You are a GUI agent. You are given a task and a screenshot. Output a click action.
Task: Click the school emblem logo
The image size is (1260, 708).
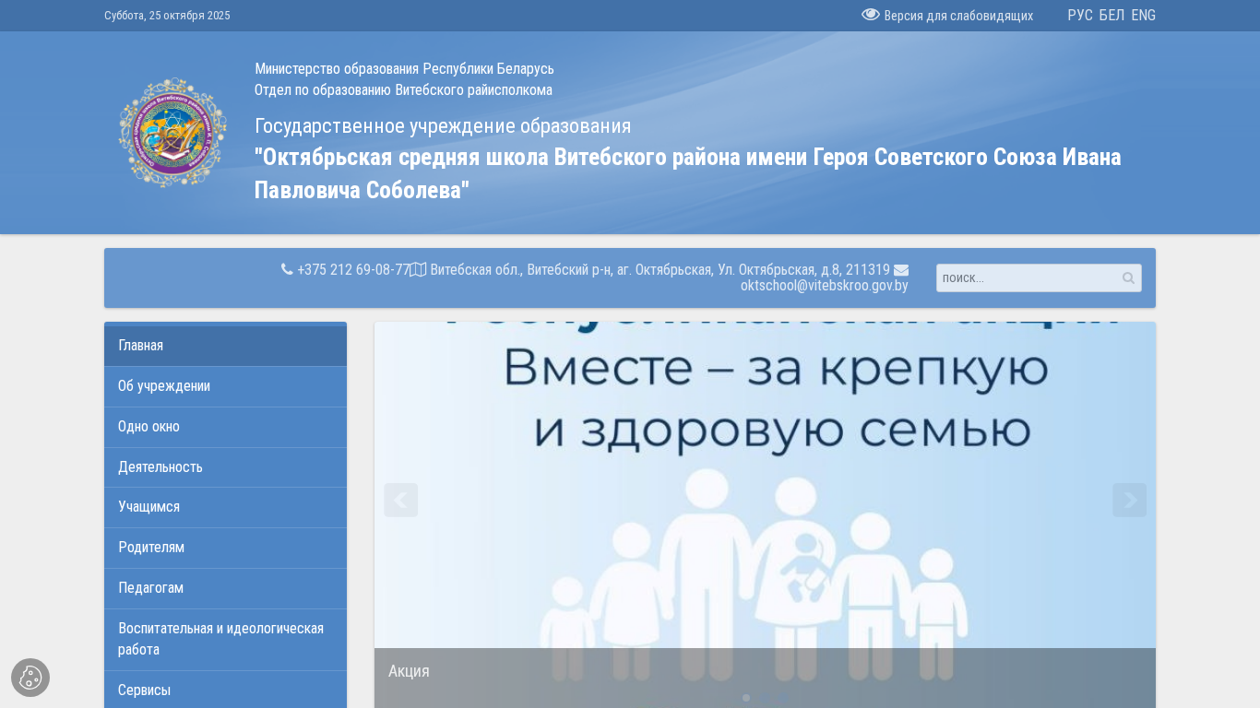click(172, 133)
